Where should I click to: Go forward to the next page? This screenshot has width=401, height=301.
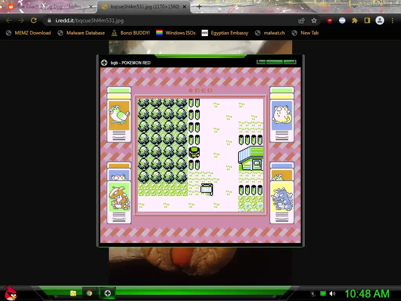click(x=21, y=20)
